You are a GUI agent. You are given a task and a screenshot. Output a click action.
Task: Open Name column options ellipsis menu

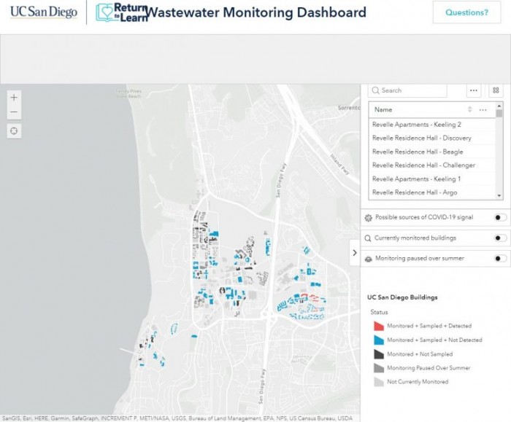click(483, 110)
